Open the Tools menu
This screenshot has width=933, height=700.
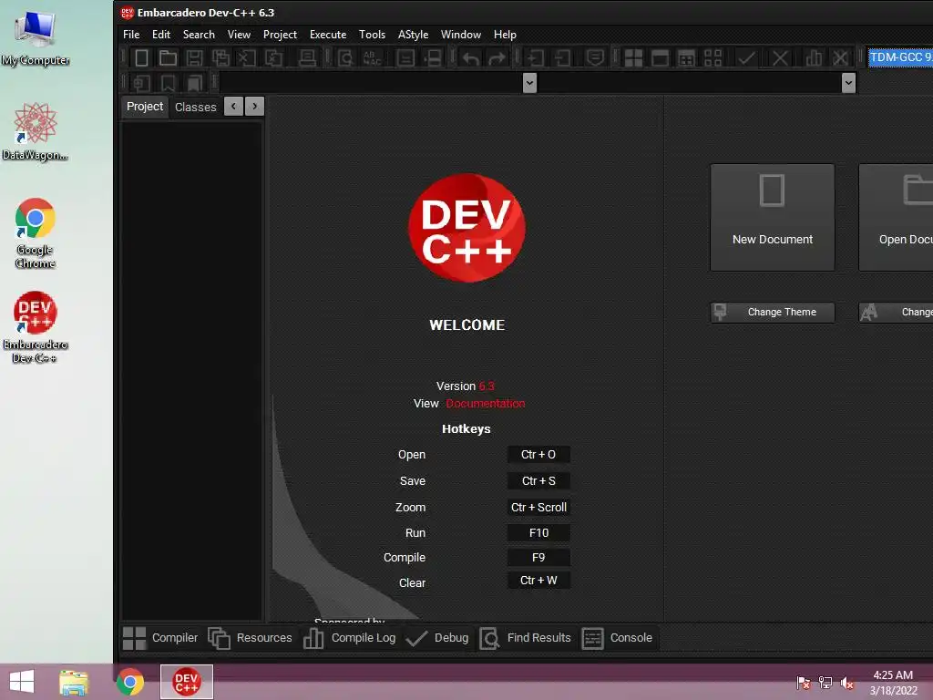pyautogui.click(x=372, y=35)
